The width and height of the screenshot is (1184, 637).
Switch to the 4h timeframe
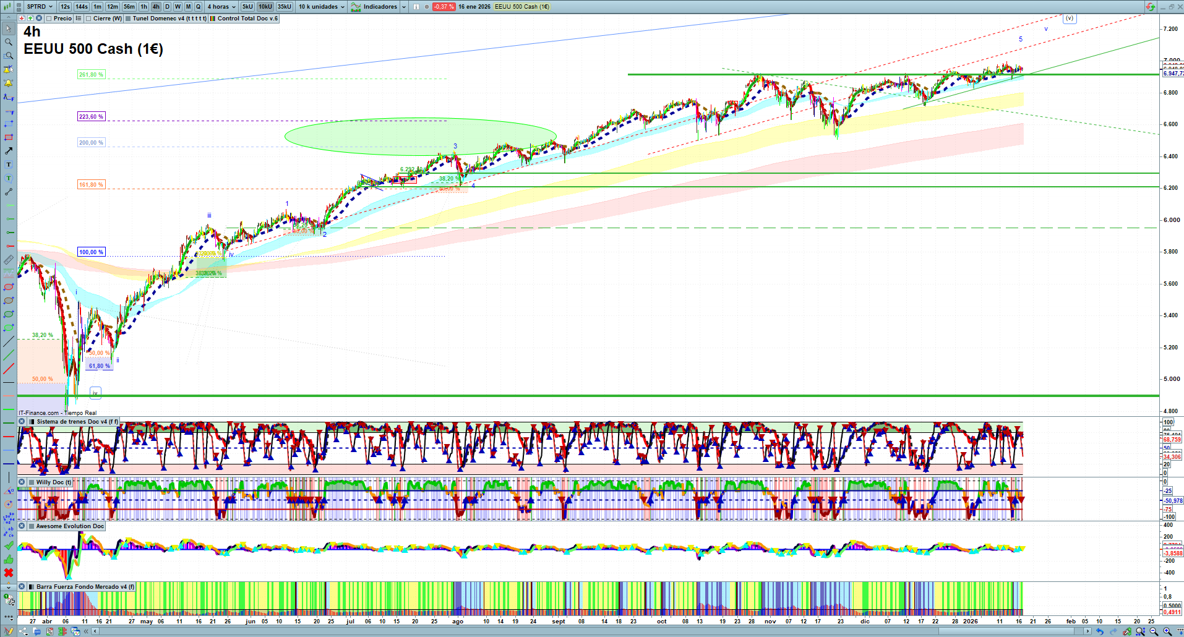tap(156, 7)
